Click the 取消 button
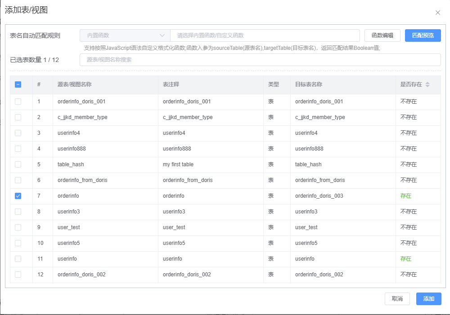Image resolution: width=450 pixels, height=315 pixels. click(x=397, y=298)
